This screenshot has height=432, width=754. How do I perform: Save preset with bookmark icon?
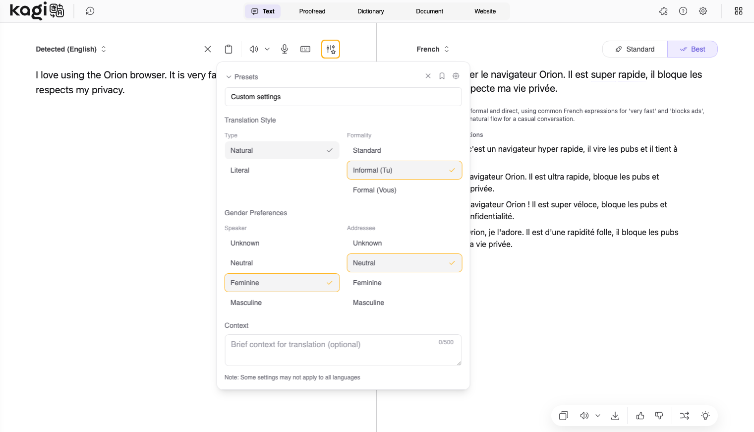pos(442,76)
